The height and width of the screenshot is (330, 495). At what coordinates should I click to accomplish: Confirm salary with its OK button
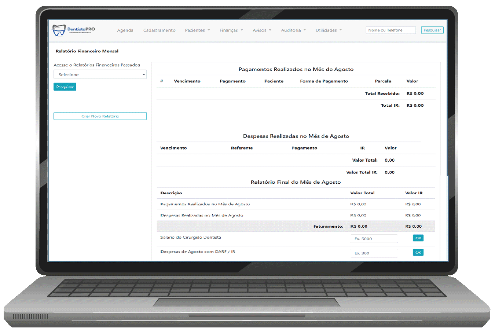(418, 238)
